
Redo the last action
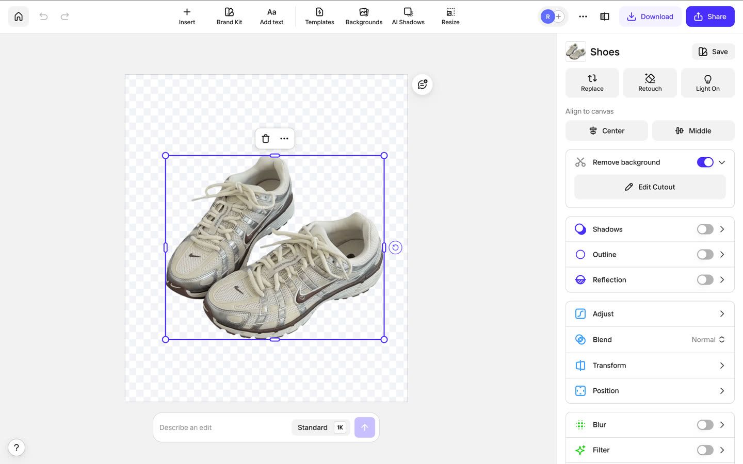pos(65,16)
